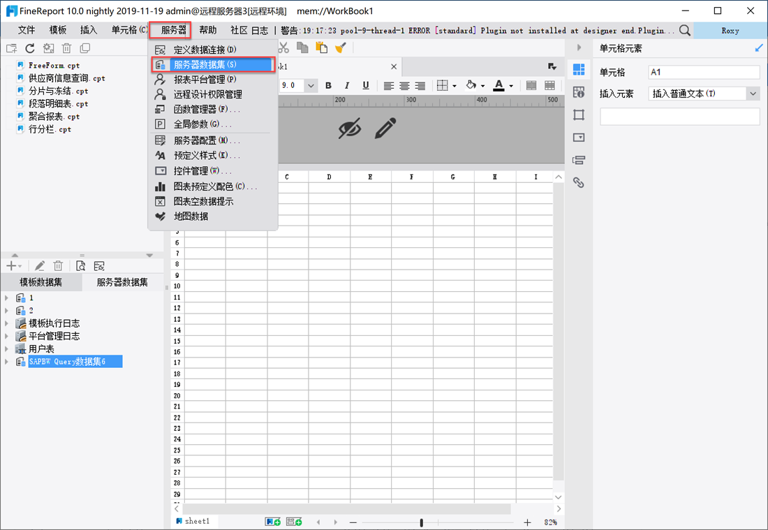
Task: Delete the selected template file via trash icon
Action: click(66, 48)
